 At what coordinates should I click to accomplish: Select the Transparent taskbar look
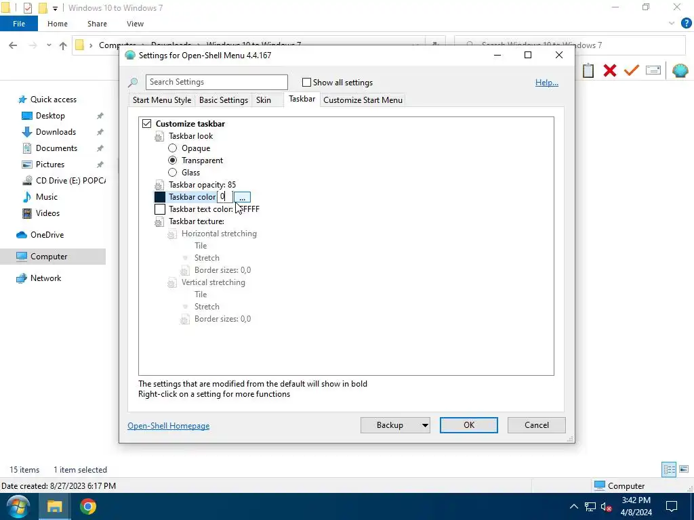coord(173,160)
